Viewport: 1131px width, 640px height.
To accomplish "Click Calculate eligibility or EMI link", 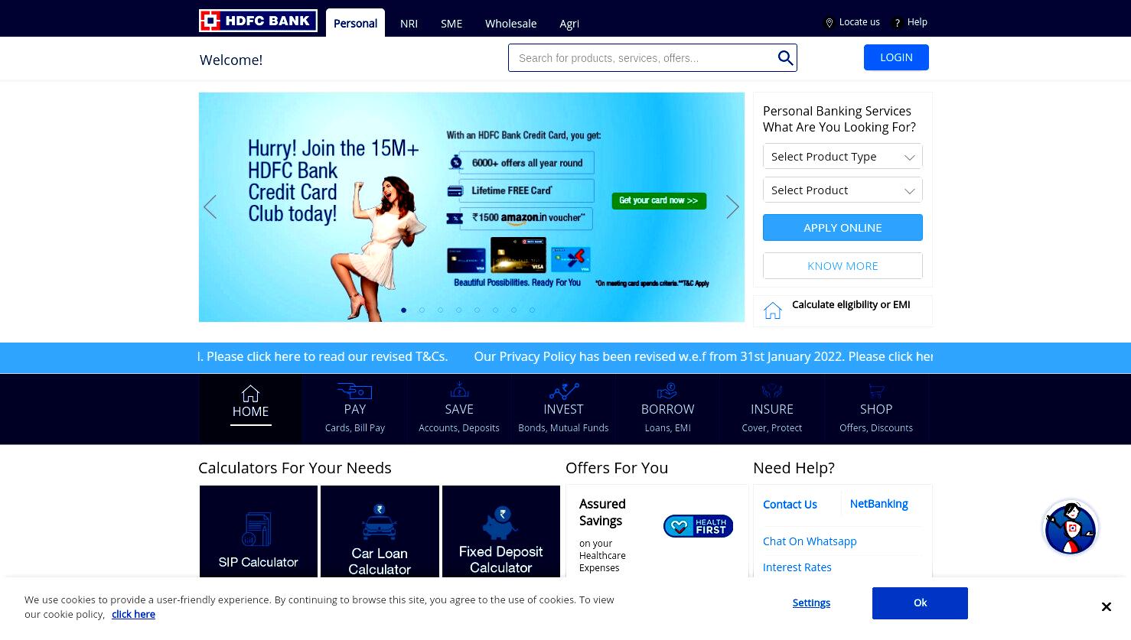I will point(851,304).
